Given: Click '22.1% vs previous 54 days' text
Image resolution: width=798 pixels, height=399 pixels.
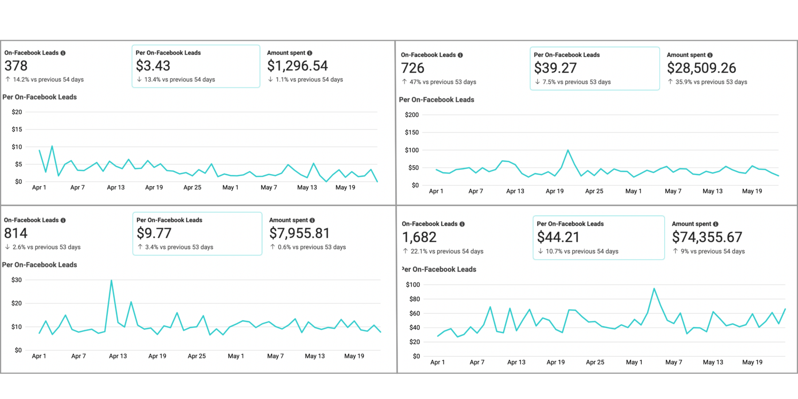Looking at the screenshot, I should tap(447, 252).
